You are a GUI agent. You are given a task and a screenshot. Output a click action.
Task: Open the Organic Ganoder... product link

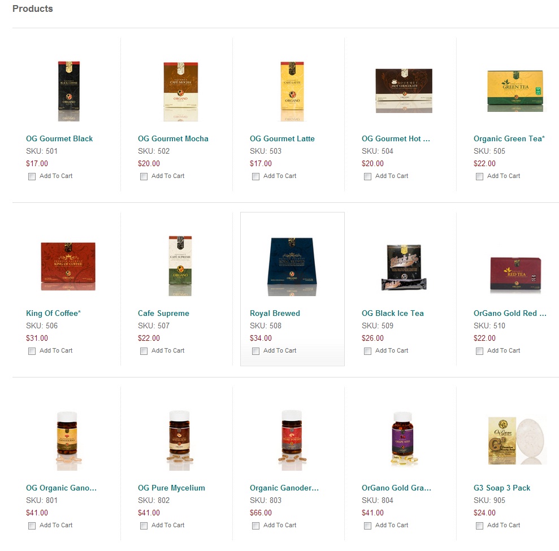click(284, 488)
